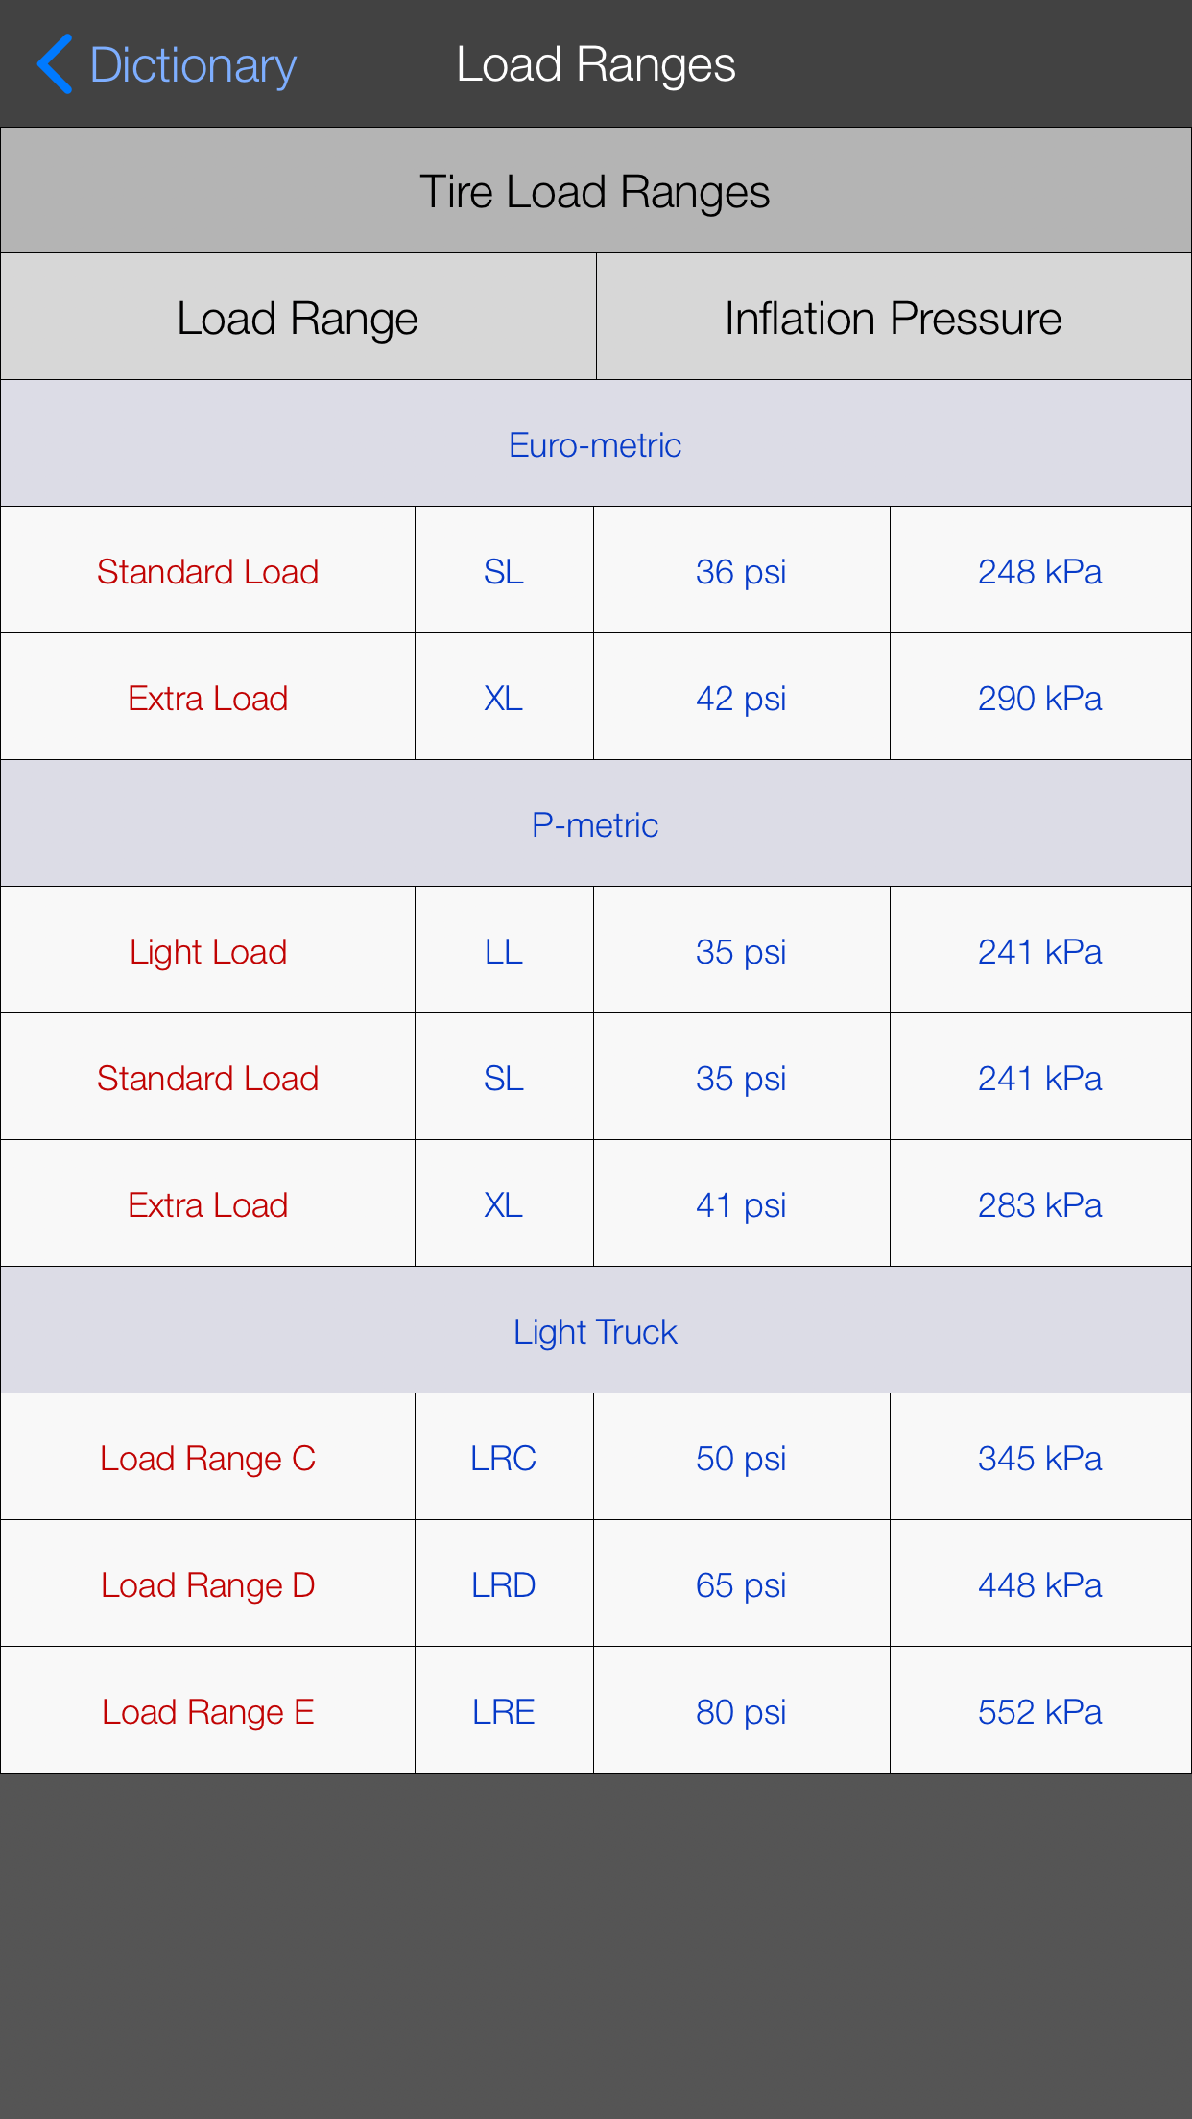Select the Light Truck section header
This screenshot has height=2119, width=1192.
(x=596, y=1330)
